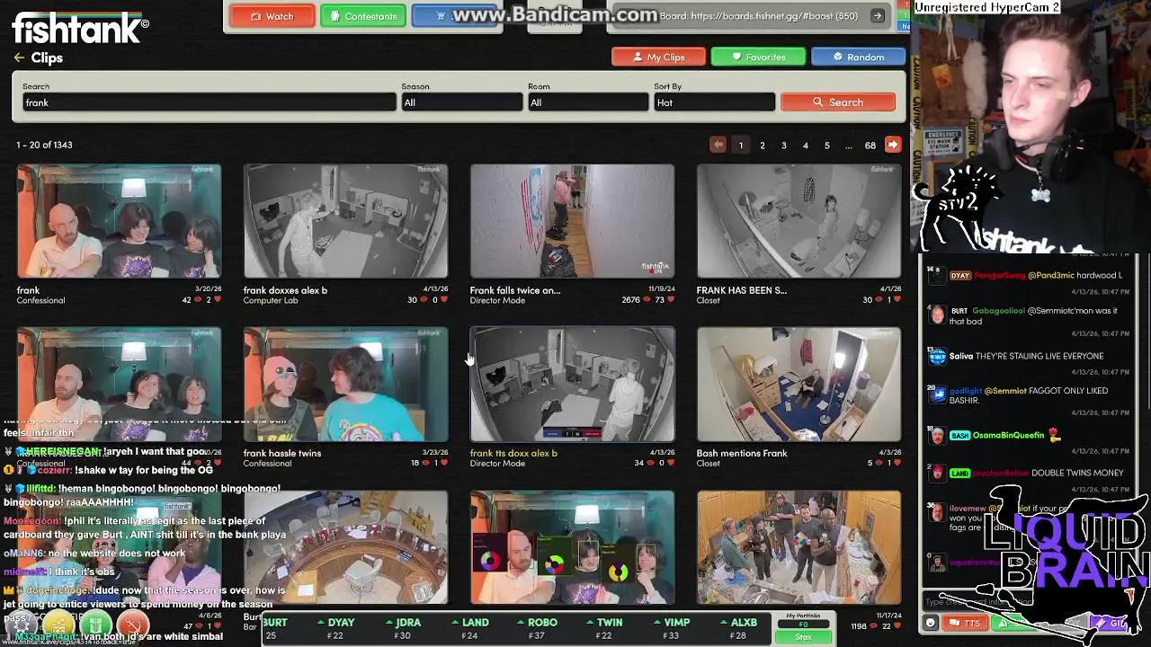The height and width of the screenshot is (647, 1151).
Task: Jump to last page 68
Action: 870,145
